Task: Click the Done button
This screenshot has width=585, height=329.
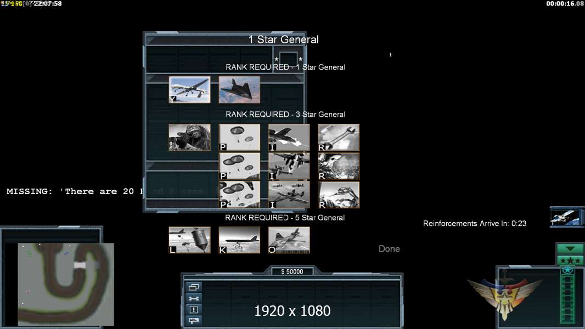Action: point(389,249)
